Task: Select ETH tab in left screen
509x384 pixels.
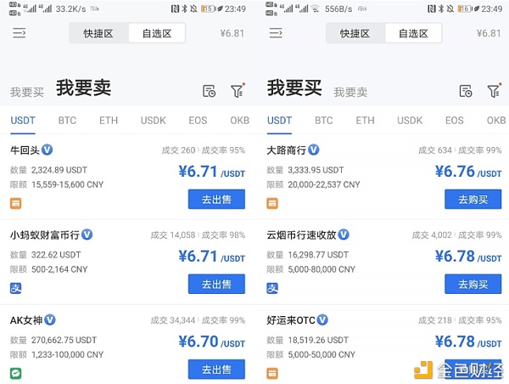Action: pyautogui.click(x=109, y=121)
